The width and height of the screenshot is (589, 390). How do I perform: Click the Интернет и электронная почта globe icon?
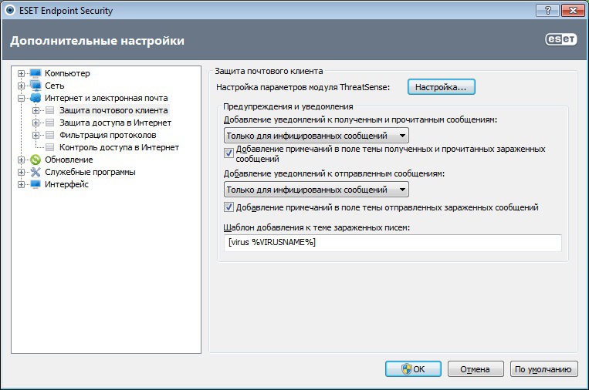click(35, 98)
